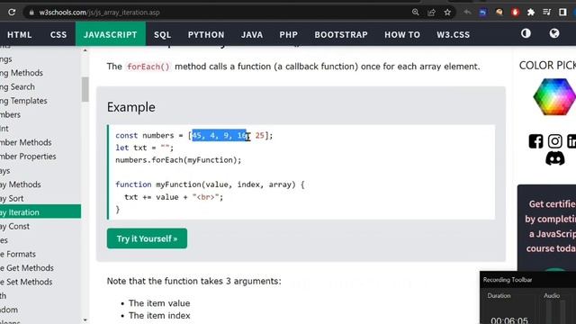Click the Example heading

point(131,107)
